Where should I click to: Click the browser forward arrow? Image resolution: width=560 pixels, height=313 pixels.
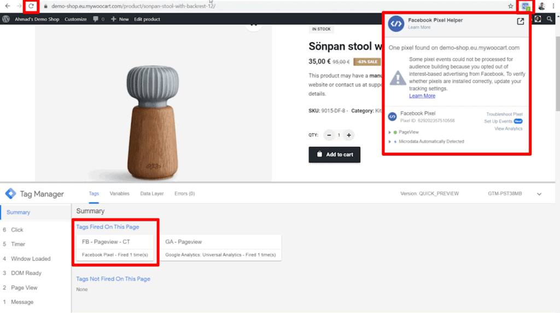(19, 6)
